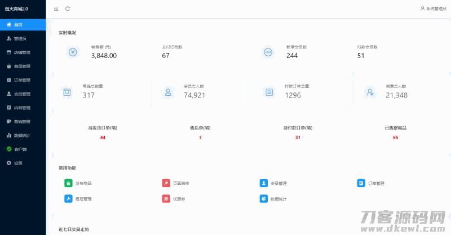Click the green 发布商品 shortcut icon
This screenshot has width=451, height=235.
coord(68,183)
